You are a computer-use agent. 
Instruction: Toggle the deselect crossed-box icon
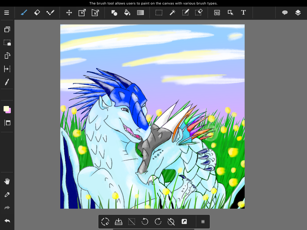(132, 222)
